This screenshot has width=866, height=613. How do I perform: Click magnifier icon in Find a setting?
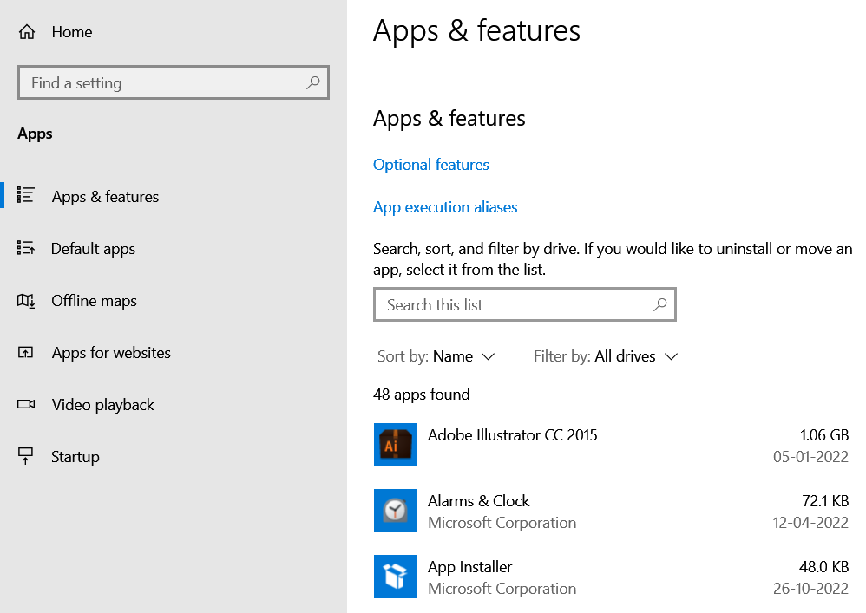[313, 83]
